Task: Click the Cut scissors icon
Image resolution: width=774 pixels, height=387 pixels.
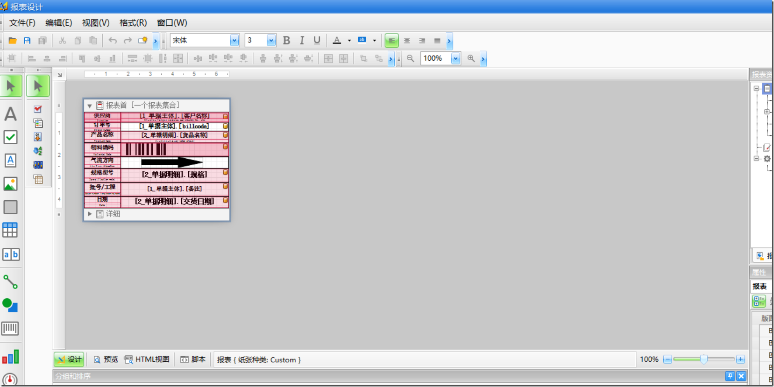Action: 62,41
